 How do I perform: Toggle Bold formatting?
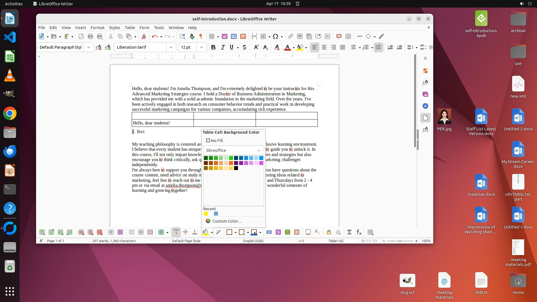pyautogui.click(x=213, y=47)
